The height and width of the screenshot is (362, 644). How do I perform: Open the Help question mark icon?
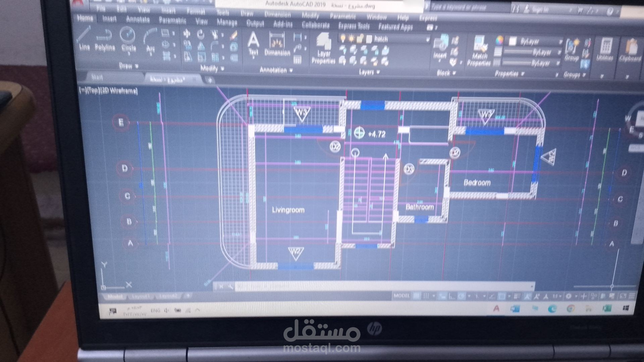click(x=610, y=11)
